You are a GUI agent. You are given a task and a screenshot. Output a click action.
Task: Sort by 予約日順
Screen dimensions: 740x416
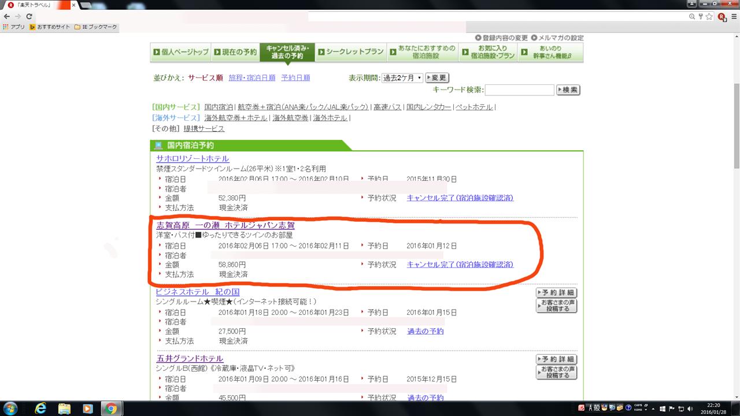coord(295,77)
